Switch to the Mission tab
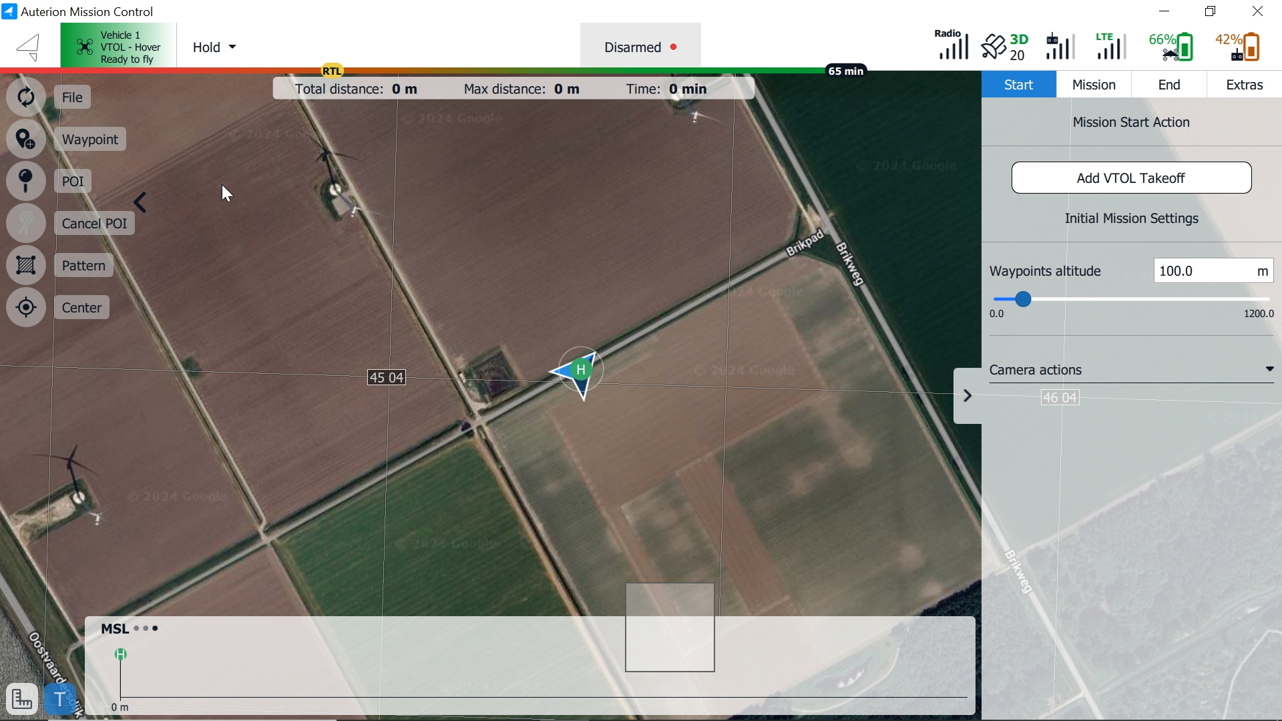Image resolution: width=1282 pixels, height=721 pixels. pyautogui.click(x=1094, y=85)
